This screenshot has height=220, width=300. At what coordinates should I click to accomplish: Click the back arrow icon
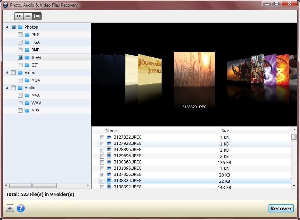(10, 208)
